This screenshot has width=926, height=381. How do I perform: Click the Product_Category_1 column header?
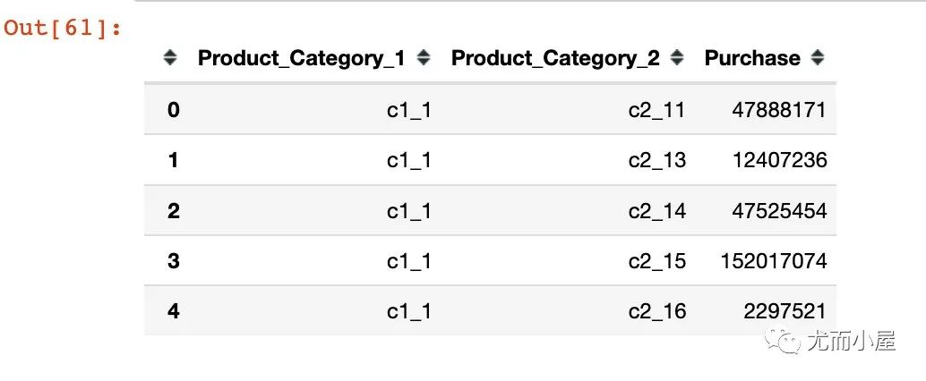(302, 58)
